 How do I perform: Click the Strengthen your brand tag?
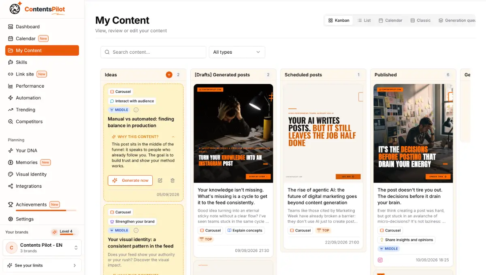pyautogui.click(x=132, y=222)
